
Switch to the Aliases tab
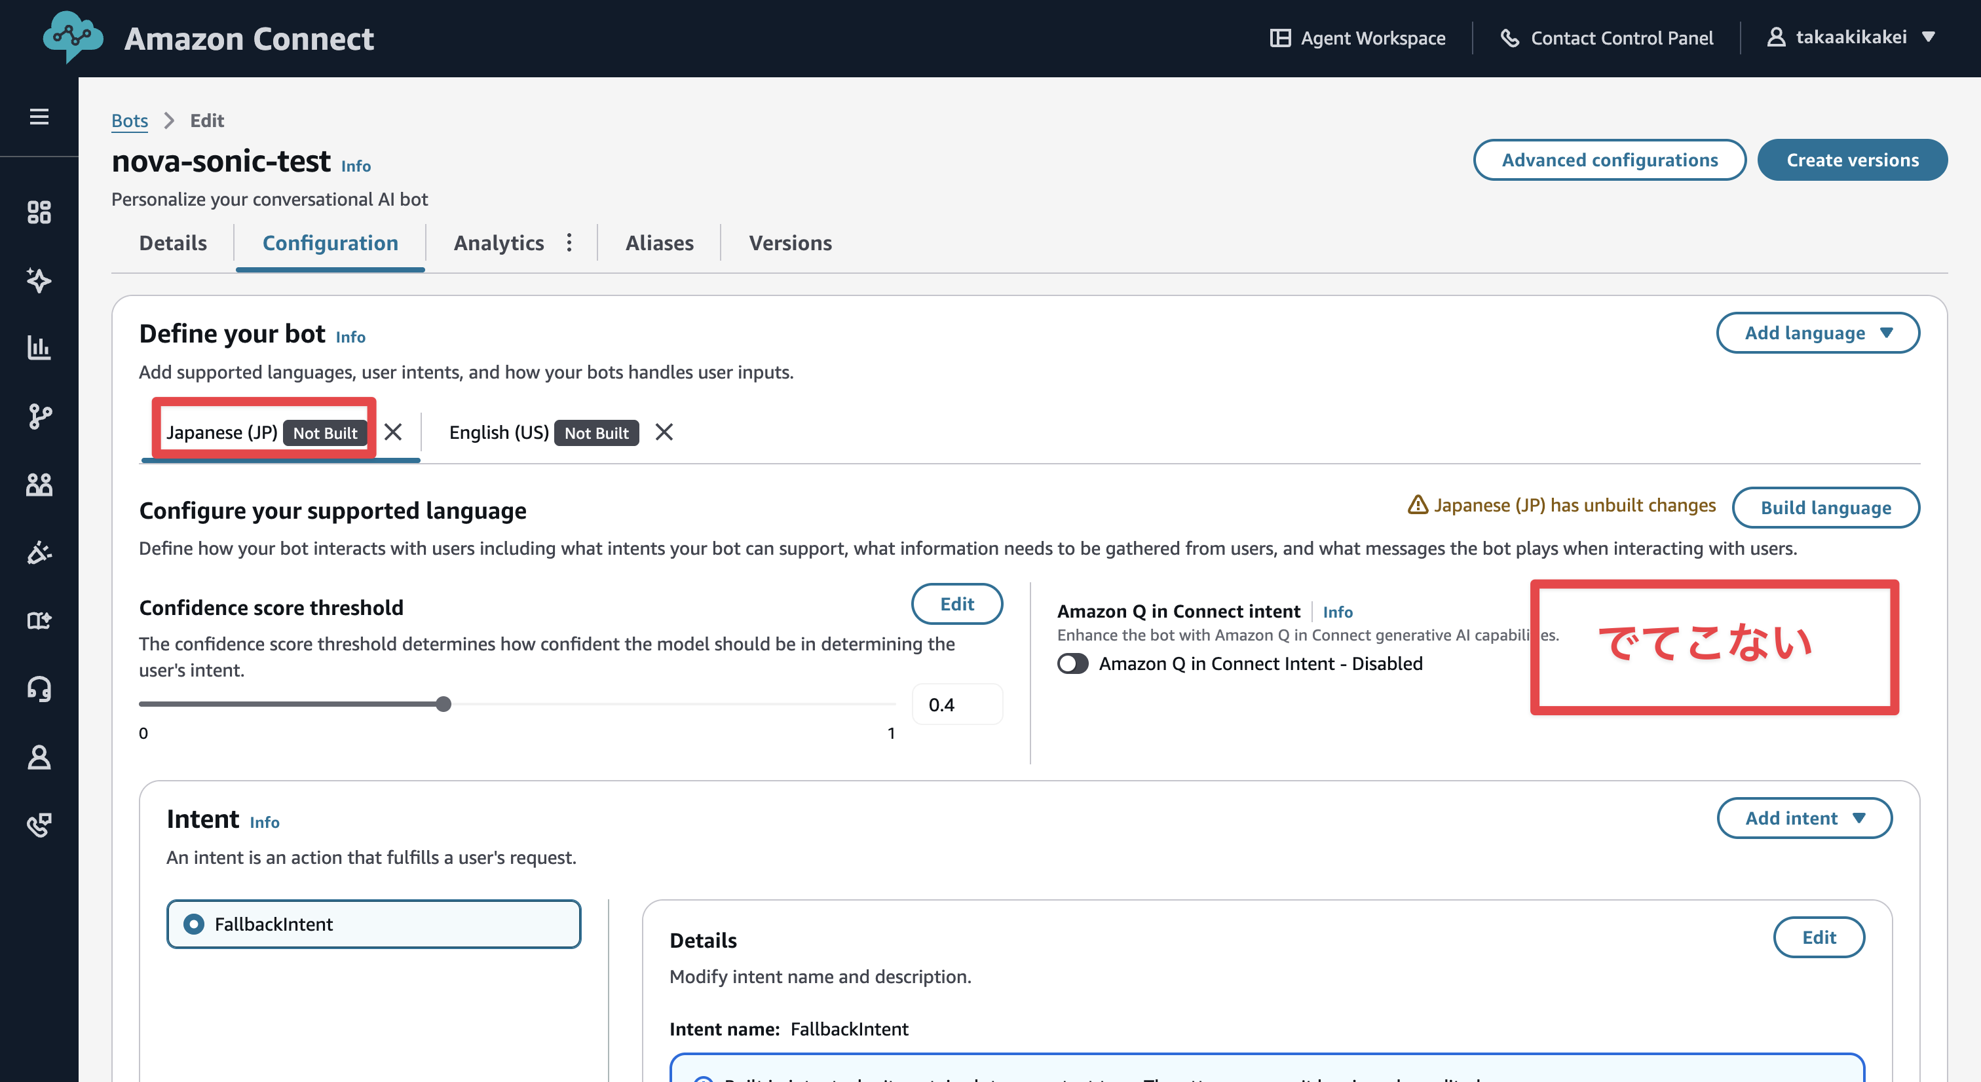pyautogui.click(x=659, y=243)
